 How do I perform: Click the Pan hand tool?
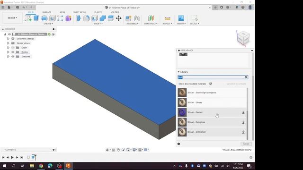(x=118, y=150)
